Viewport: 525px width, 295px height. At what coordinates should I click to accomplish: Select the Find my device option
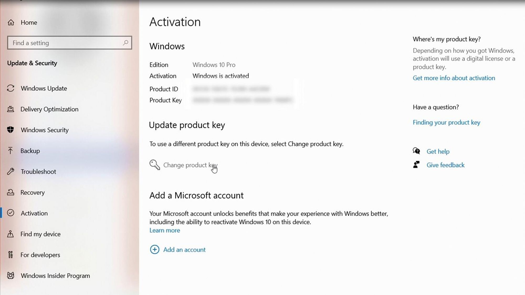click(40, 234)
